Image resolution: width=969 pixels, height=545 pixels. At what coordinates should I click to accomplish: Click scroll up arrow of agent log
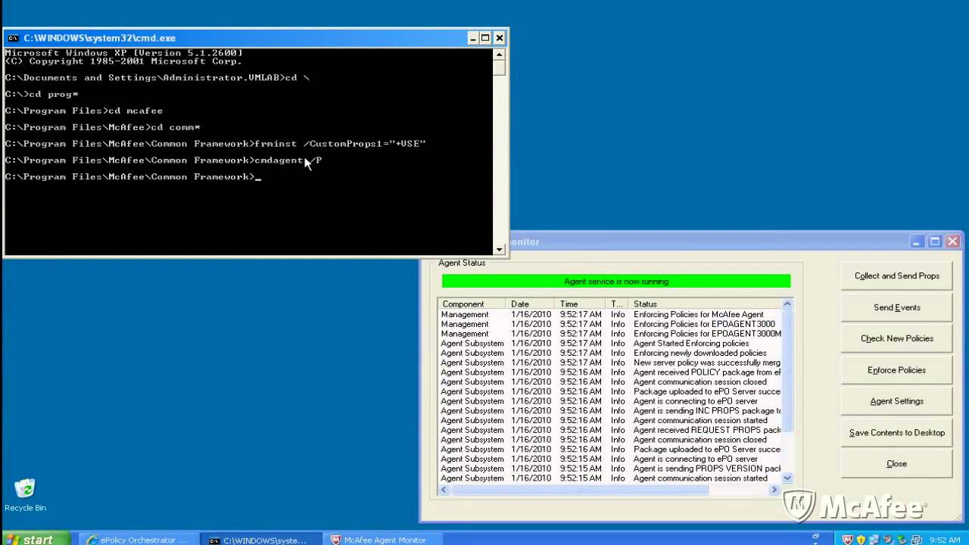787,304
